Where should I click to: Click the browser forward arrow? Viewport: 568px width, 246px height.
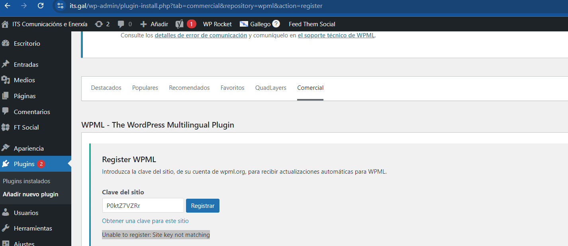(24, 6)
